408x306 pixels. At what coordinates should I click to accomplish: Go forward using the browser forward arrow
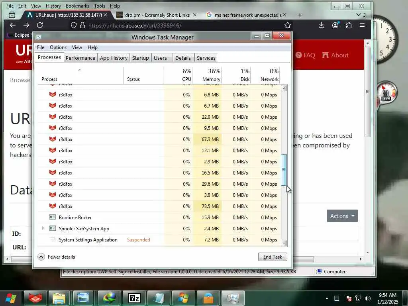26,25
